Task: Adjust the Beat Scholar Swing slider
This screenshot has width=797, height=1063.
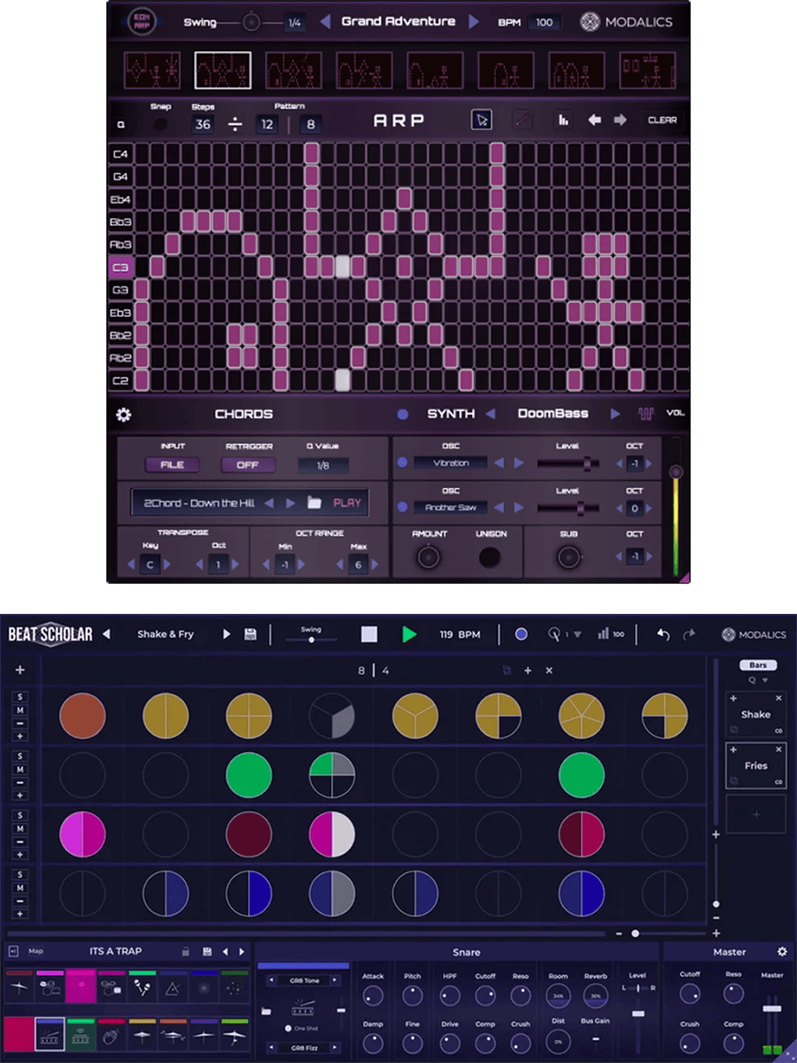Action: (x=311, y=639)
